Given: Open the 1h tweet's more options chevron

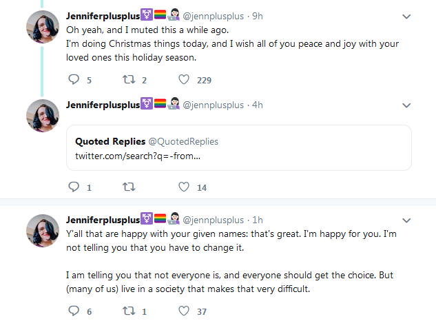Looking at the screenshot, I should click(406, 220).
